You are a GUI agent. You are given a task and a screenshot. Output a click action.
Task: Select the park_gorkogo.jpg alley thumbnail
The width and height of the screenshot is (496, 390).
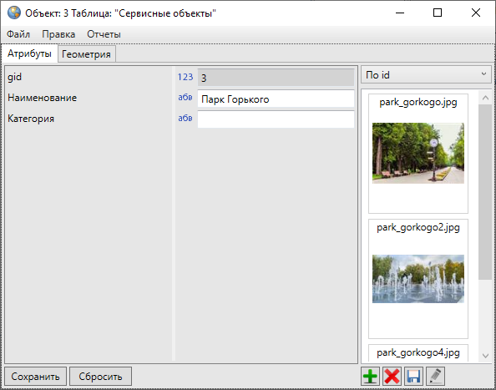click(418, 154)
